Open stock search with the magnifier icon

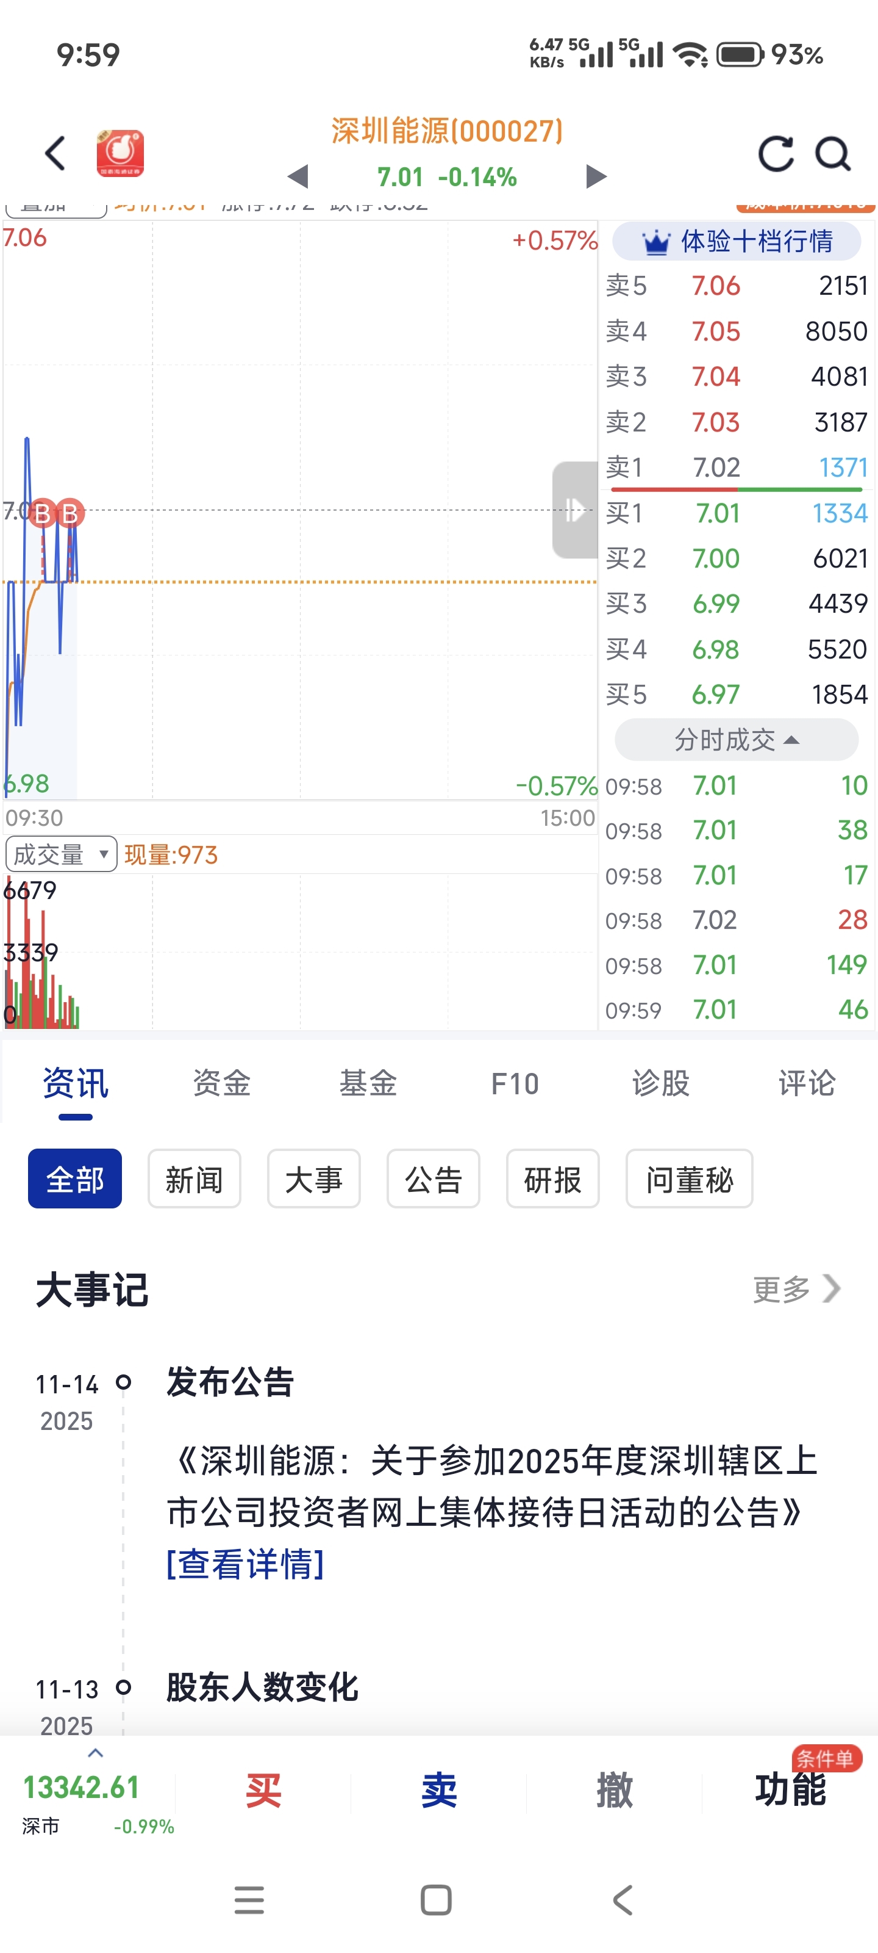tap(832, 154)
